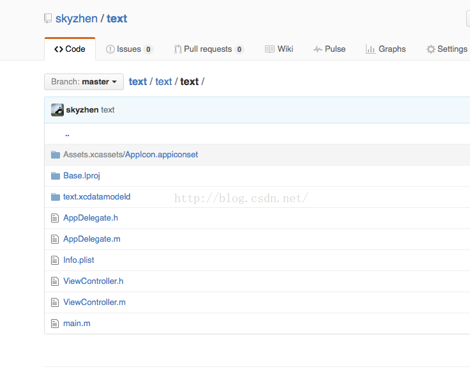This screenshot has height=383, width=470.
Task: View the Graphs tab
Action: tap(386, 49)
